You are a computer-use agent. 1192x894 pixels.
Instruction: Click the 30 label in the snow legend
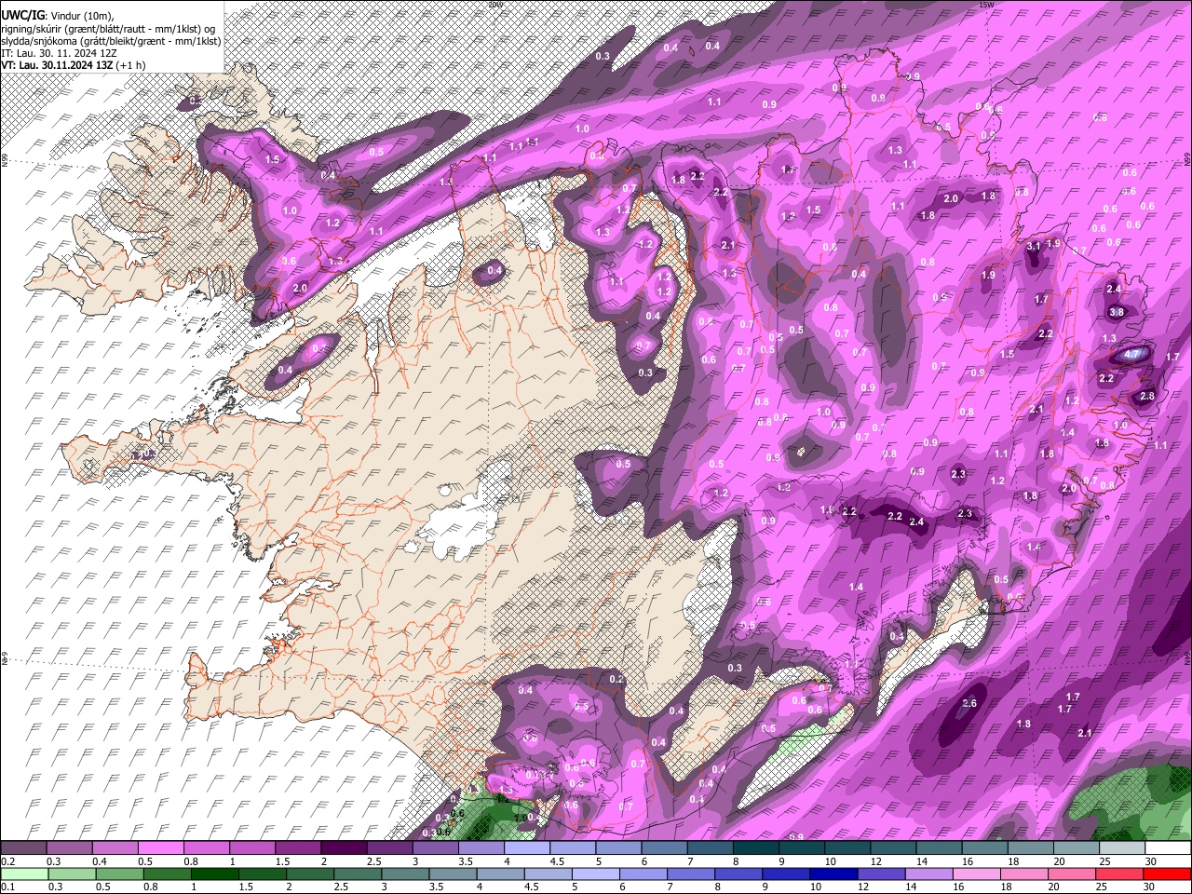pos(1150,861)
